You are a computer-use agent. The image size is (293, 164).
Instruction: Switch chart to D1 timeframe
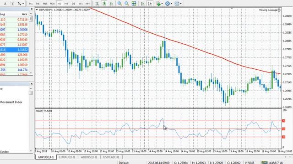(x=73, y=4)
